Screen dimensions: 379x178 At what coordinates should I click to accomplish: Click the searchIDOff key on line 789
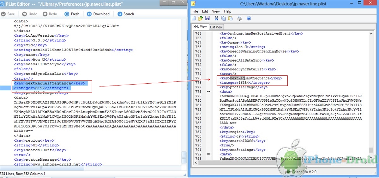click(243, 141)
